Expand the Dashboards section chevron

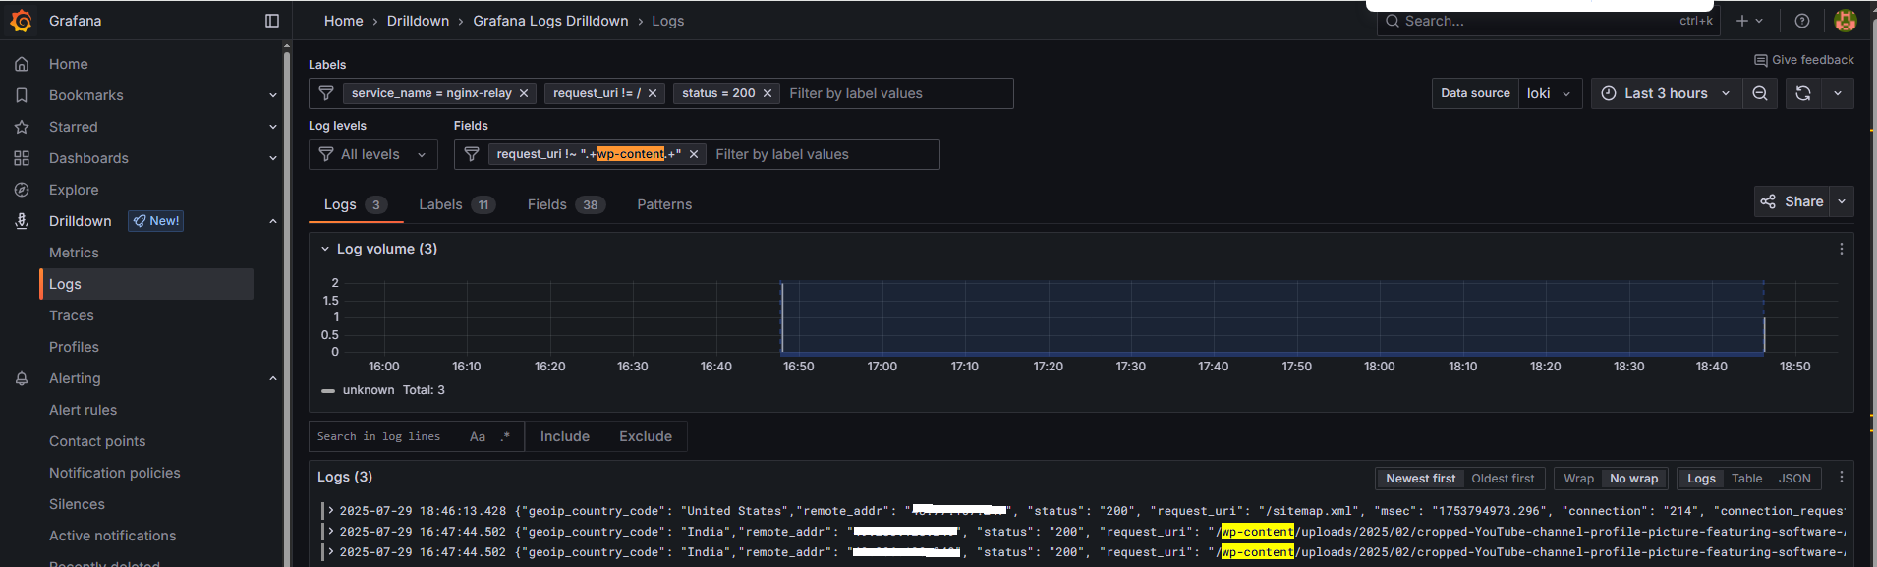(x=273, y=158)
